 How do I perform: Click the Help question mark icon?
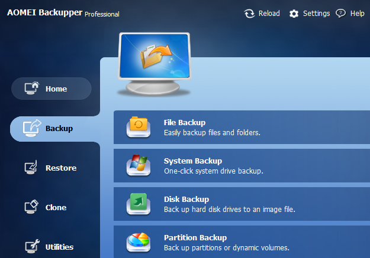[x=340, y=14]
